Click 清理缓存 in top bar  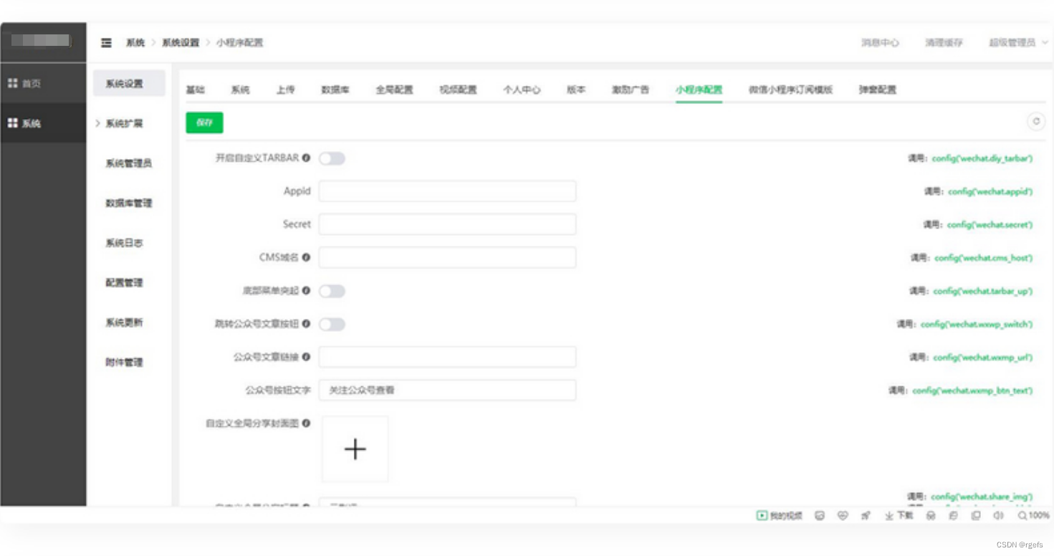(944, 43)
